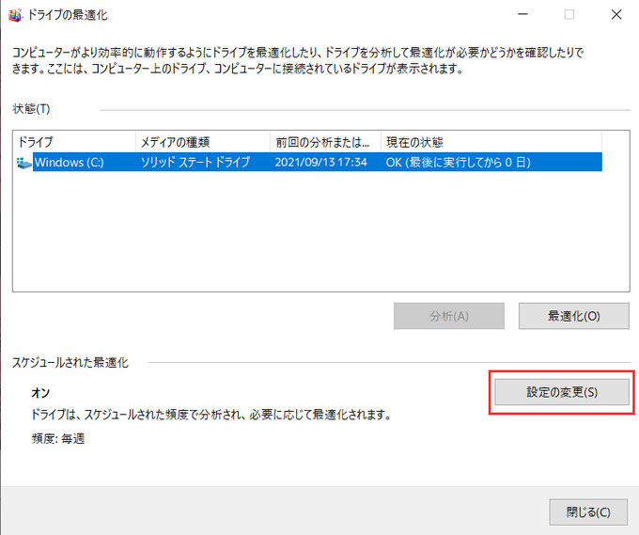Viewport: 639px width, 535px height.
Task: Close the dialog with 閉じる(C)
Action: click(588, 512)
